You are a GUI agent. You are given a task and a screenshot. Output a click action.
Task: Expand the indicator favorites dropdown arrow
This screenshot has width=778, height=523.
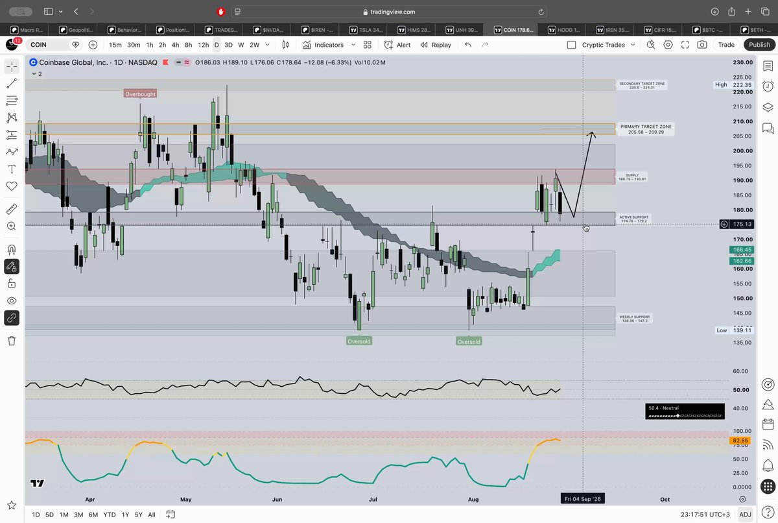point(353,45)
